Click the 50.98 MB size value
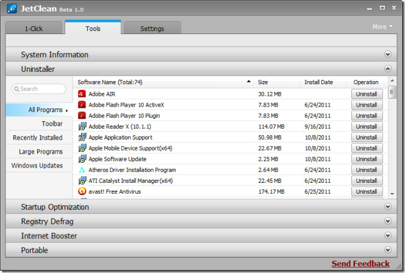The width and height of the screenshot is (405, 273). click(270, 137)
